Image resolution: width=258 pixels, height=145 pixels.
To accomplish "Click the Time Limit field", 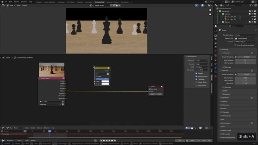I will pos(245,83).
